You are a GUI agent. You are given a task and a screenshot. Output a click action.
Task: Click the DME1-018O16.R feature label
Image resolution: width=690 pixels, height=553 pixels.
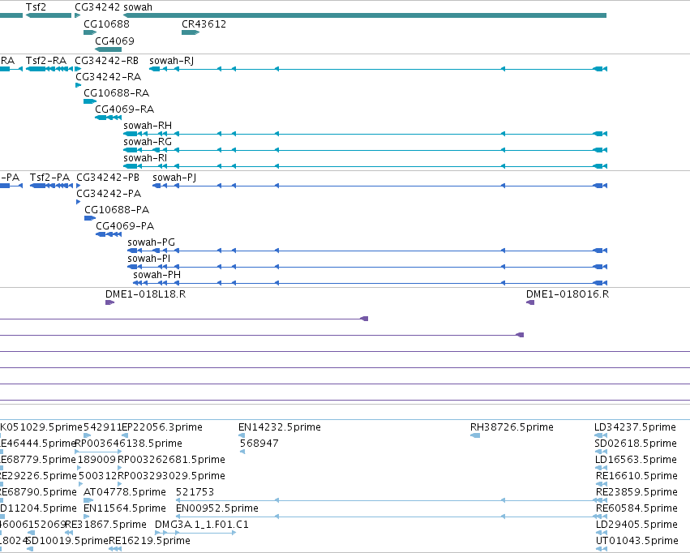click(568, 294)
